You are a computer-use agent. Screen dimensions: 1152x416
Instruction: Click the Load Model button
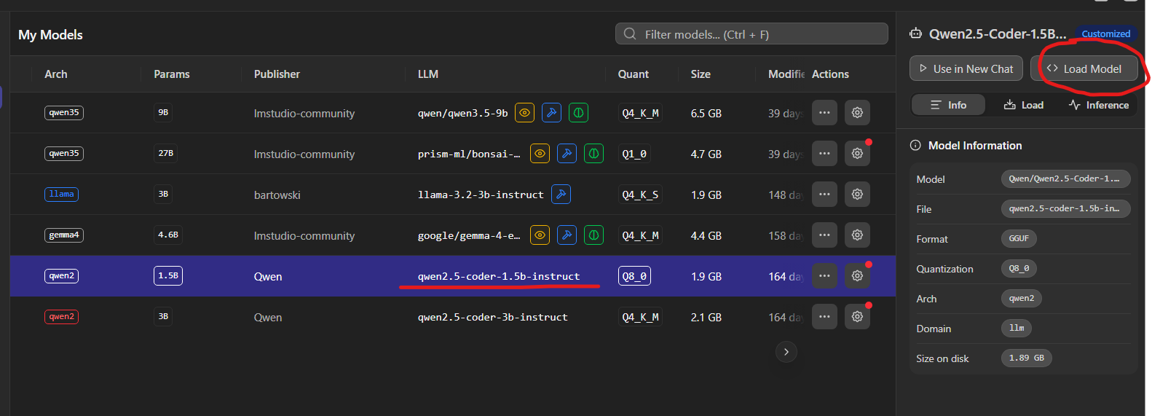(1084, 68)
